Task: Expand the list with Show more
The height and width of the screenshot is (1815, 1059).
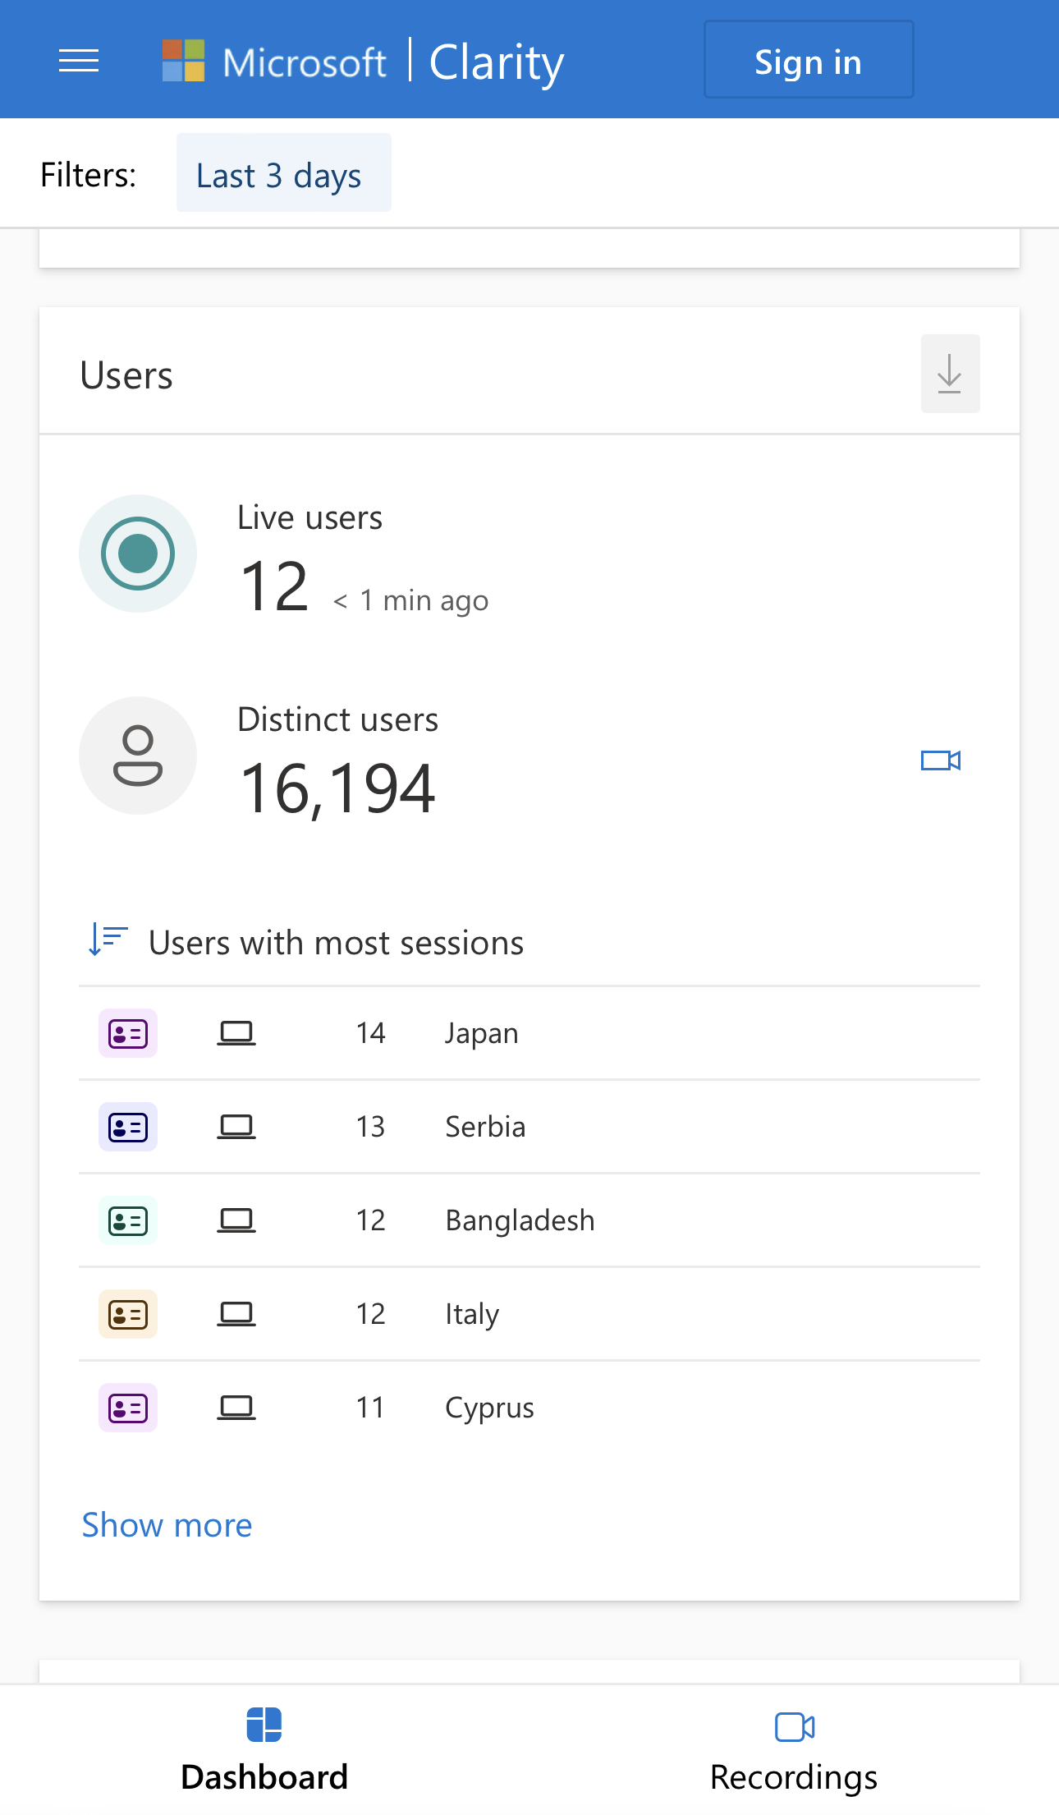Action: 167,1525
